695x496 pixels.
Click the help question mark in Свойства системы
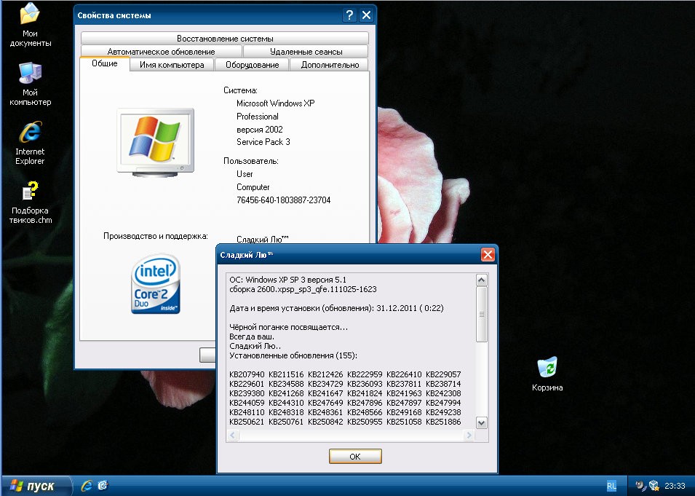pyautogui.click(x=349, y=15)
